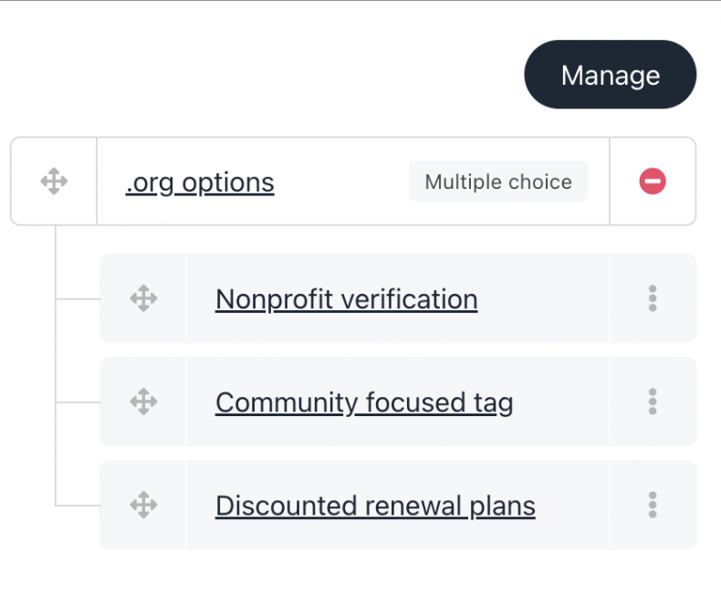Screen dimensions: 721x595
Task: Open the Community focused tag link
Action: [364, 402]
